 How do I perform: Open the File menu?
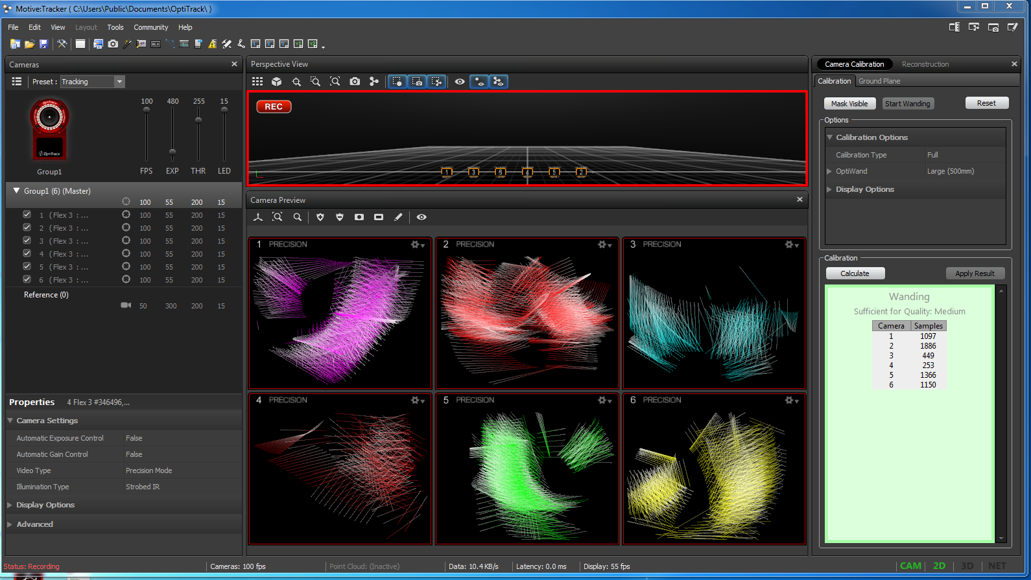coord(13,27)
